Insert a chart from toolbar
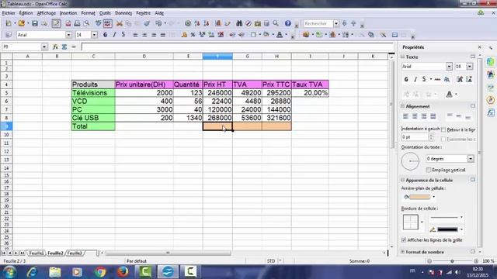Viewport: 497px width, 279px height. click(x=218, y=23)
